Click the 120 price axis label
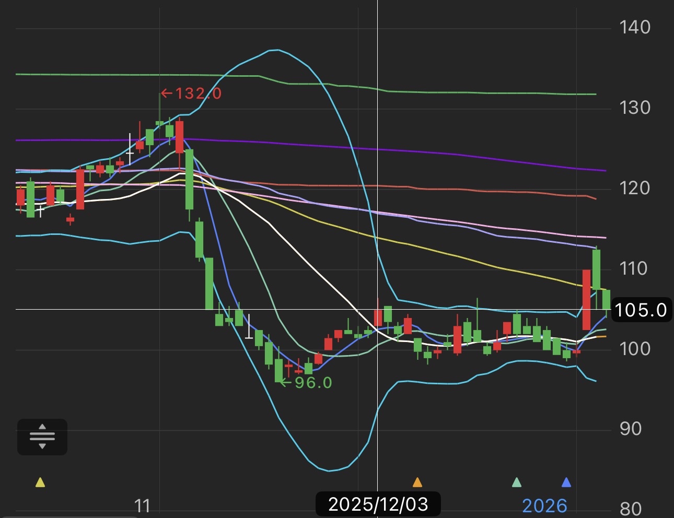This screenshot has width=674, height=518. (635, 188)
